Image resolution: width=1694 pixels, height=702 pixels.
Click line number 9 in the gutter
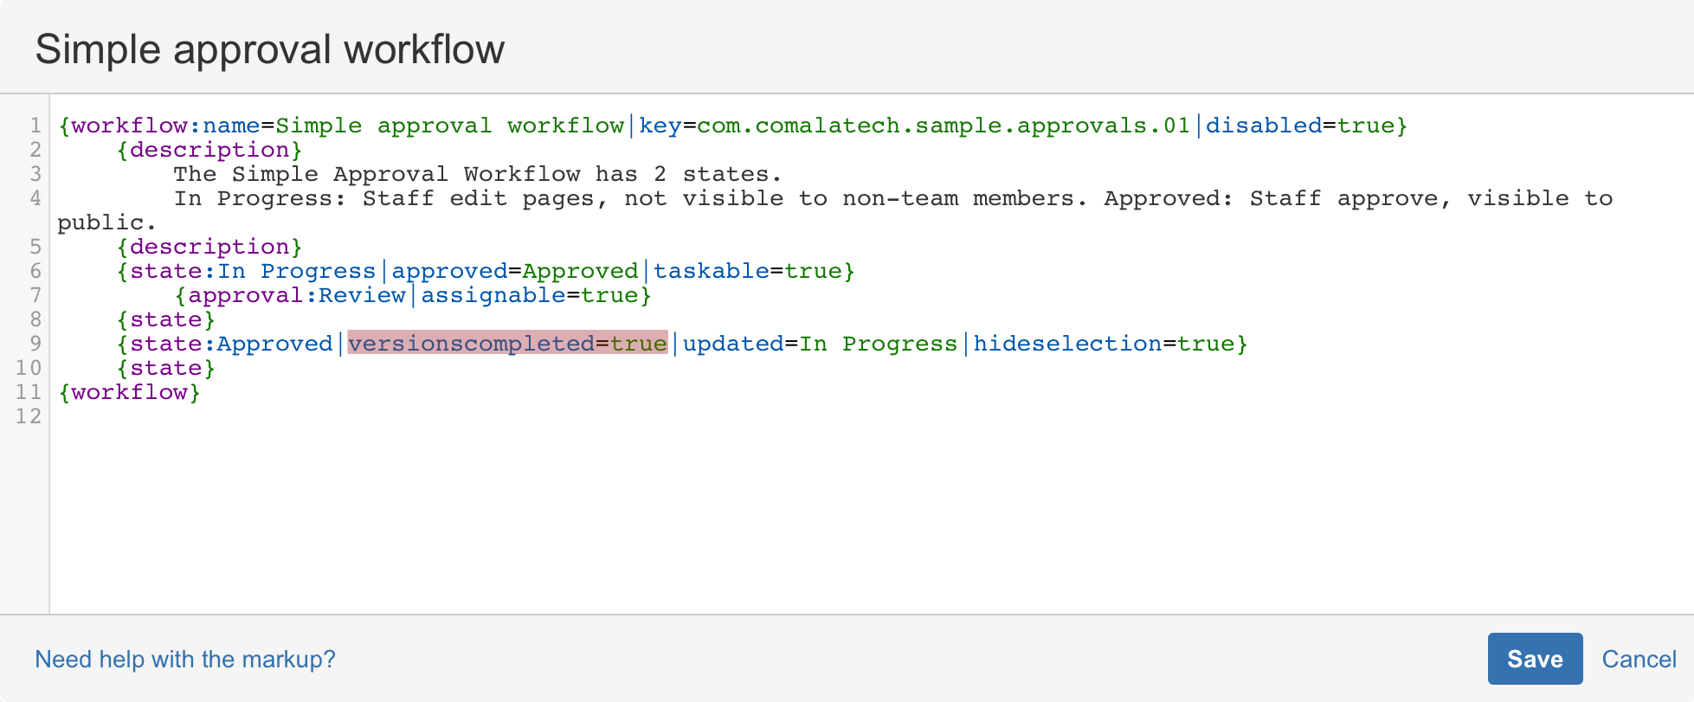[35, 344]
